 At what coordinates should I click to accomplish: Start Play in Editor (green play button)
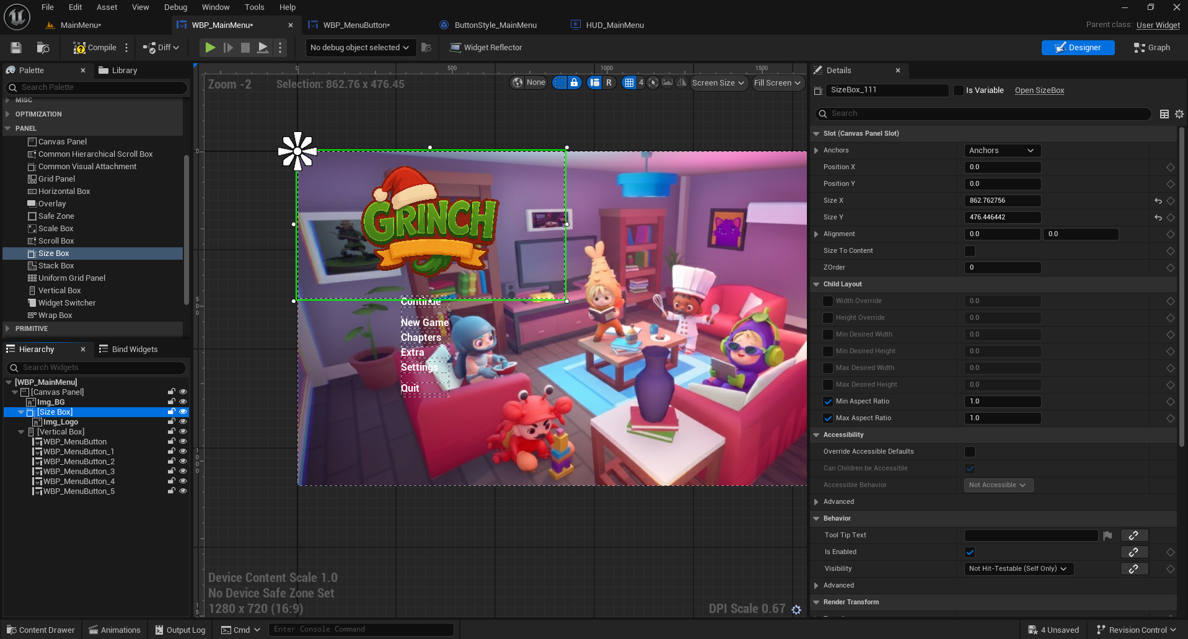(x=211, y=48)
